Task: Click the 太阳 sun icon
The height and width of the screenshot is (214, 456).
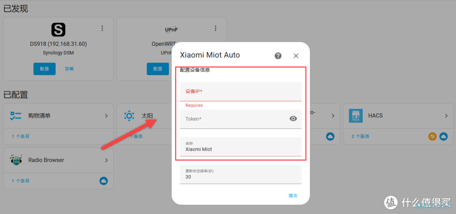Action: [x=129, y=116]
